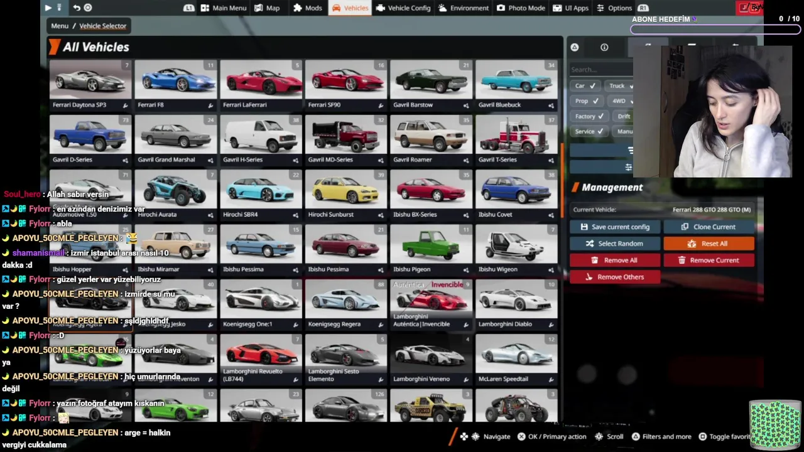The height and width of the screenshot is (452, 804).
Task: Open the Vehicle Config tab
Action: coord(403,8)
